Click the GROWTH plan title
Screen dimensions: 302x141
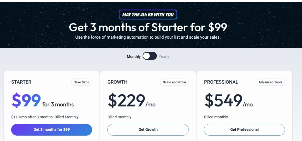[117, 82]
